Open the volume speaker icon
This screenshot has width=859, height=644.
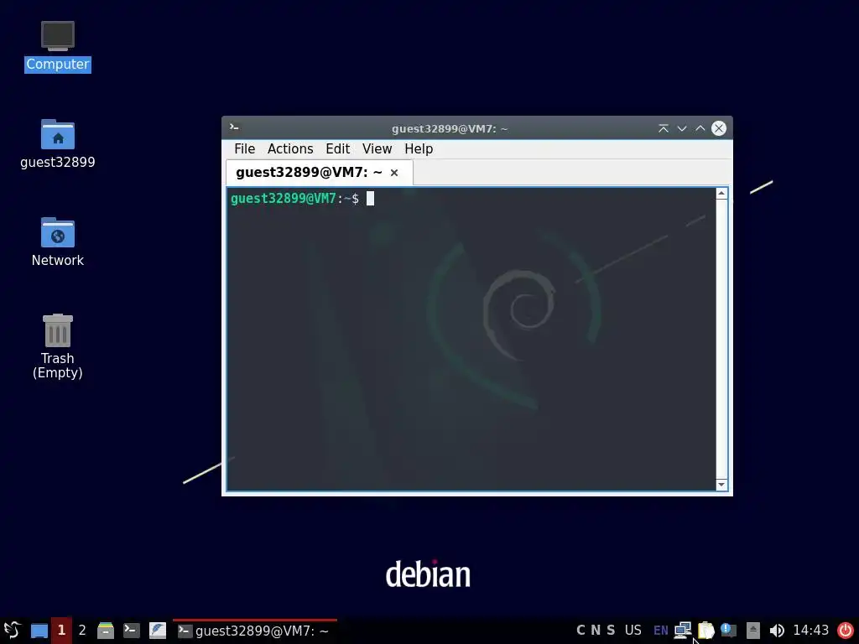tap(777, 631)
